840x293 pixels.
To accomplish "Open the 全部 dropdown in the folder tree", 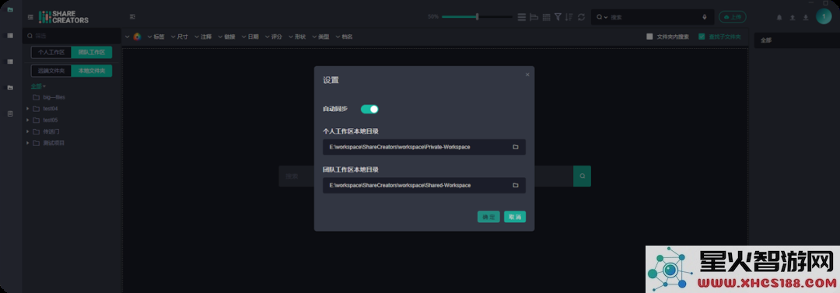I will point(39,85).
